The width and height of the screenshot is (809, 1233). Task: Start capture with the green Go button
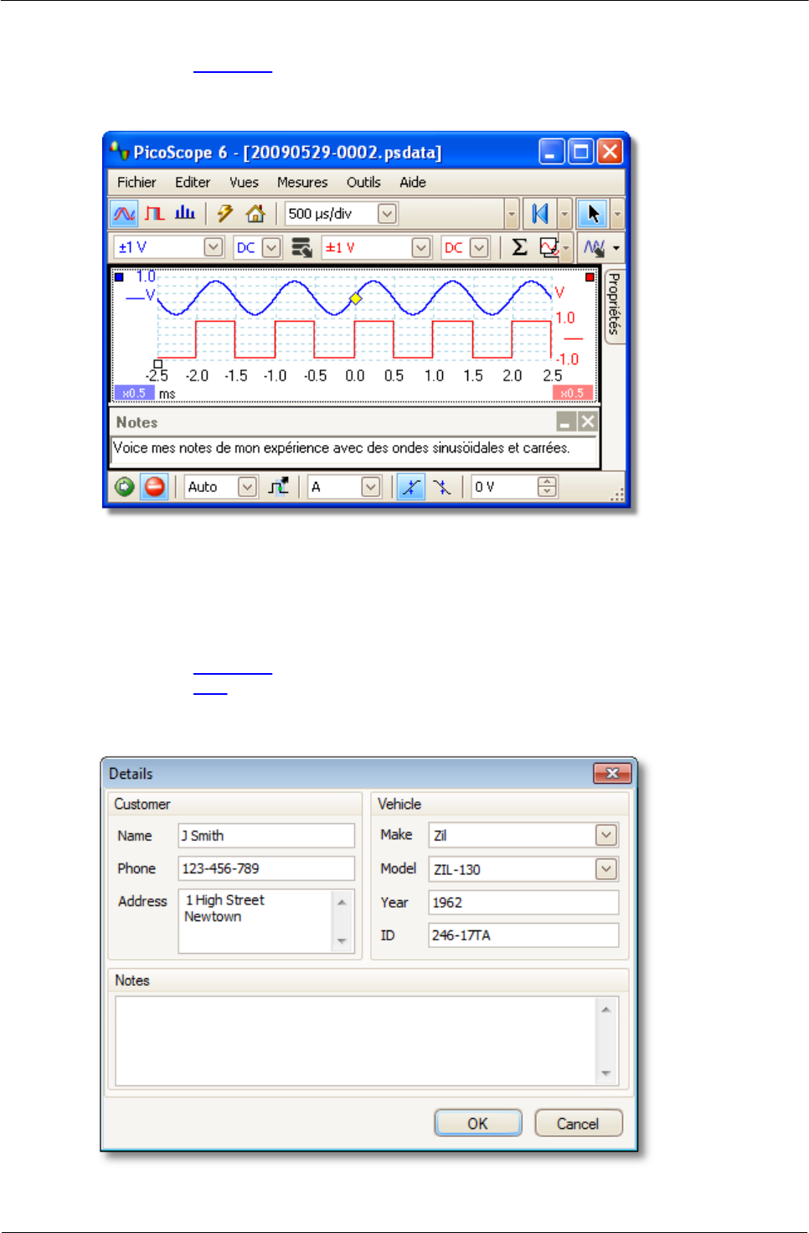coord(125,487)
